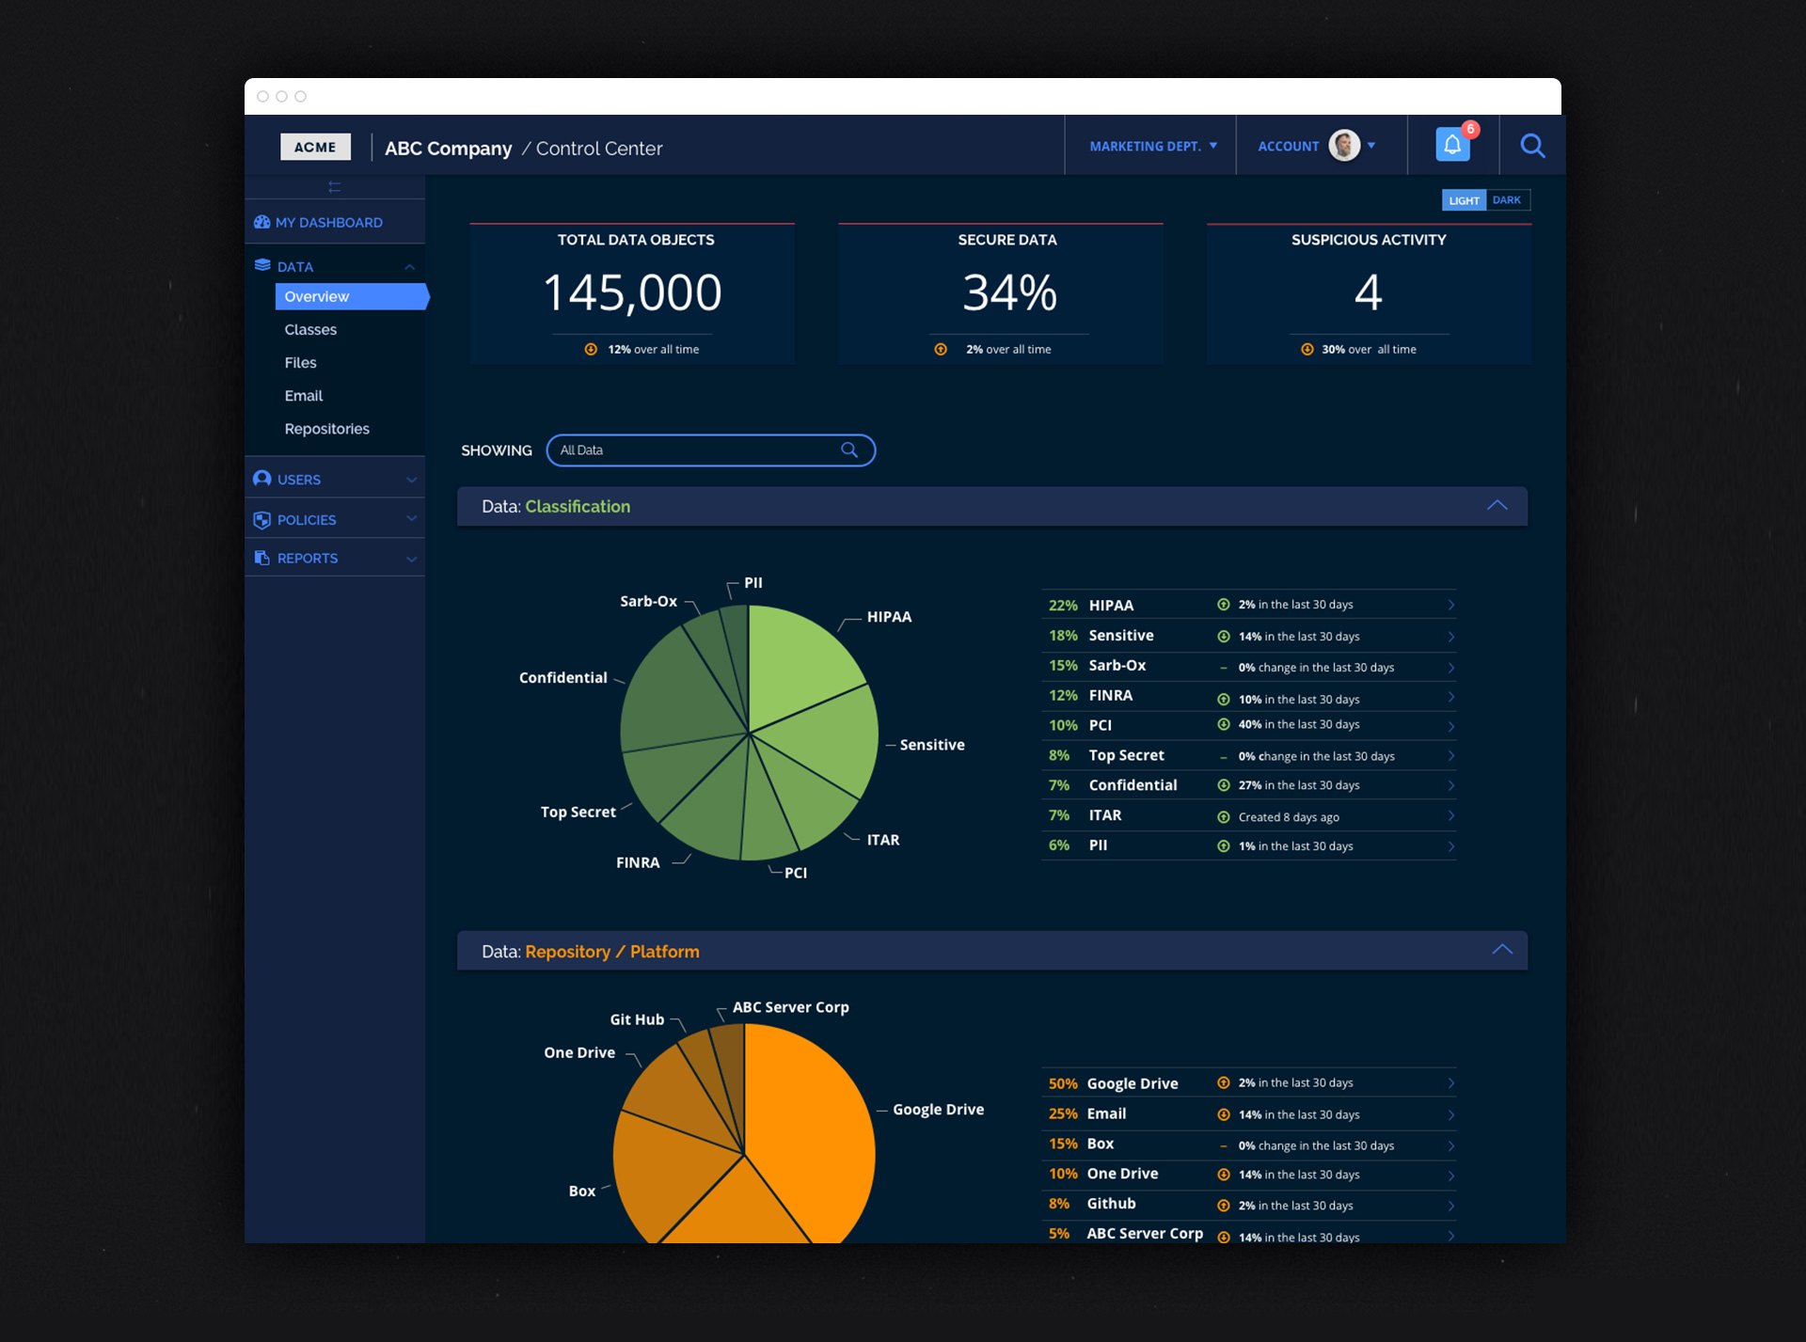Click the Users person icon
Screen dimensions: 1806x1342
coord(262,479)
